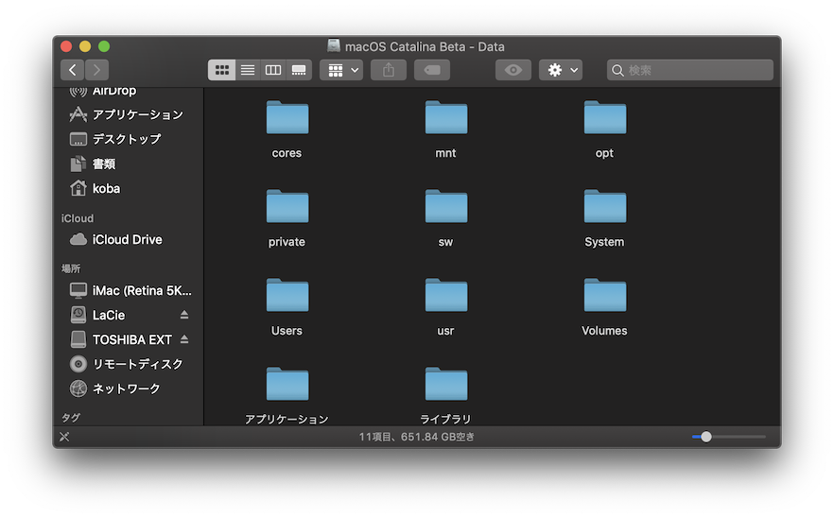Open 書類 in the sidebar

[93, 164]
